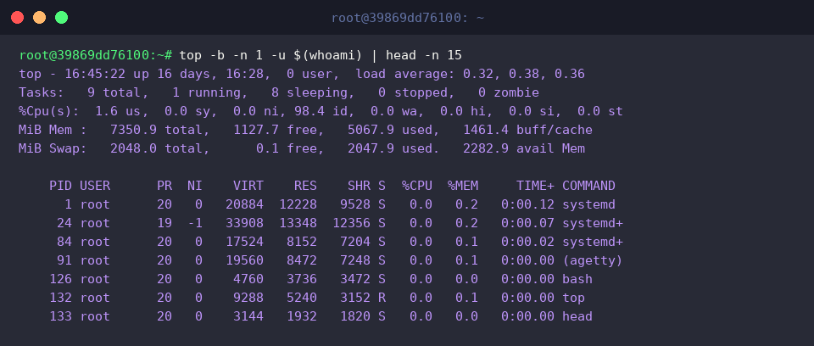Click '7350.9 total' in the MiB Mem line
Image resolution: width=814 pixels, height=346 pixels.
coord(156,130)
